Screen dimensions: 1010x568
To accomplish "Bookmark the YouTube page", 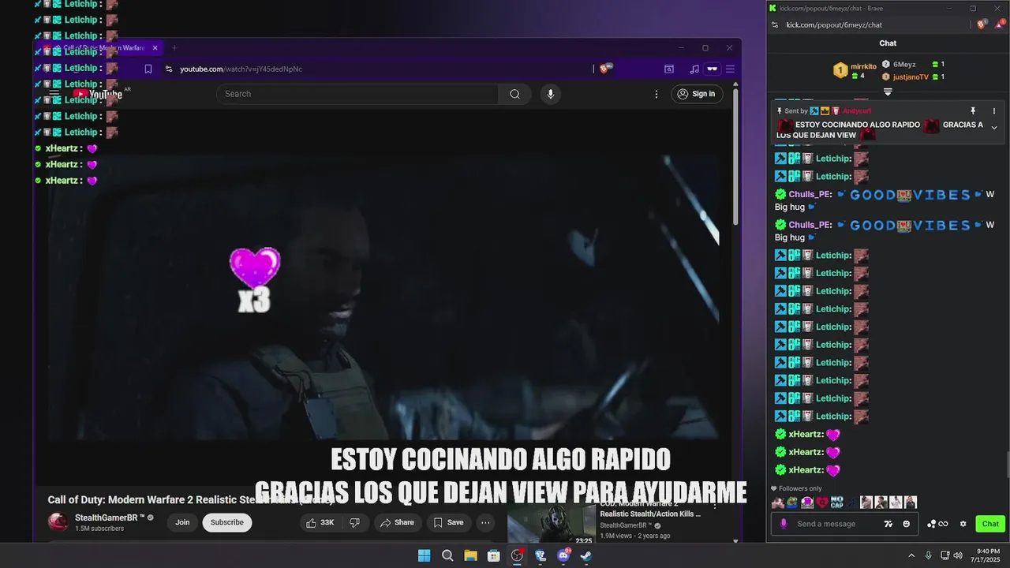I will [x=148, y=69].
